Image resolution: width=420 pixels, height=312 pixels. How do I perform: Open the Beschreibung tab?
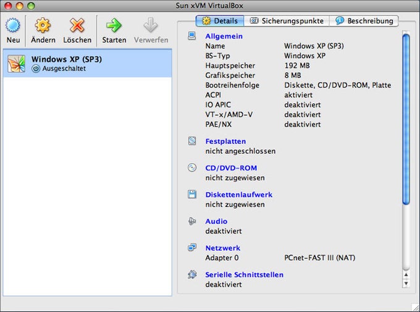pos(364,20)
